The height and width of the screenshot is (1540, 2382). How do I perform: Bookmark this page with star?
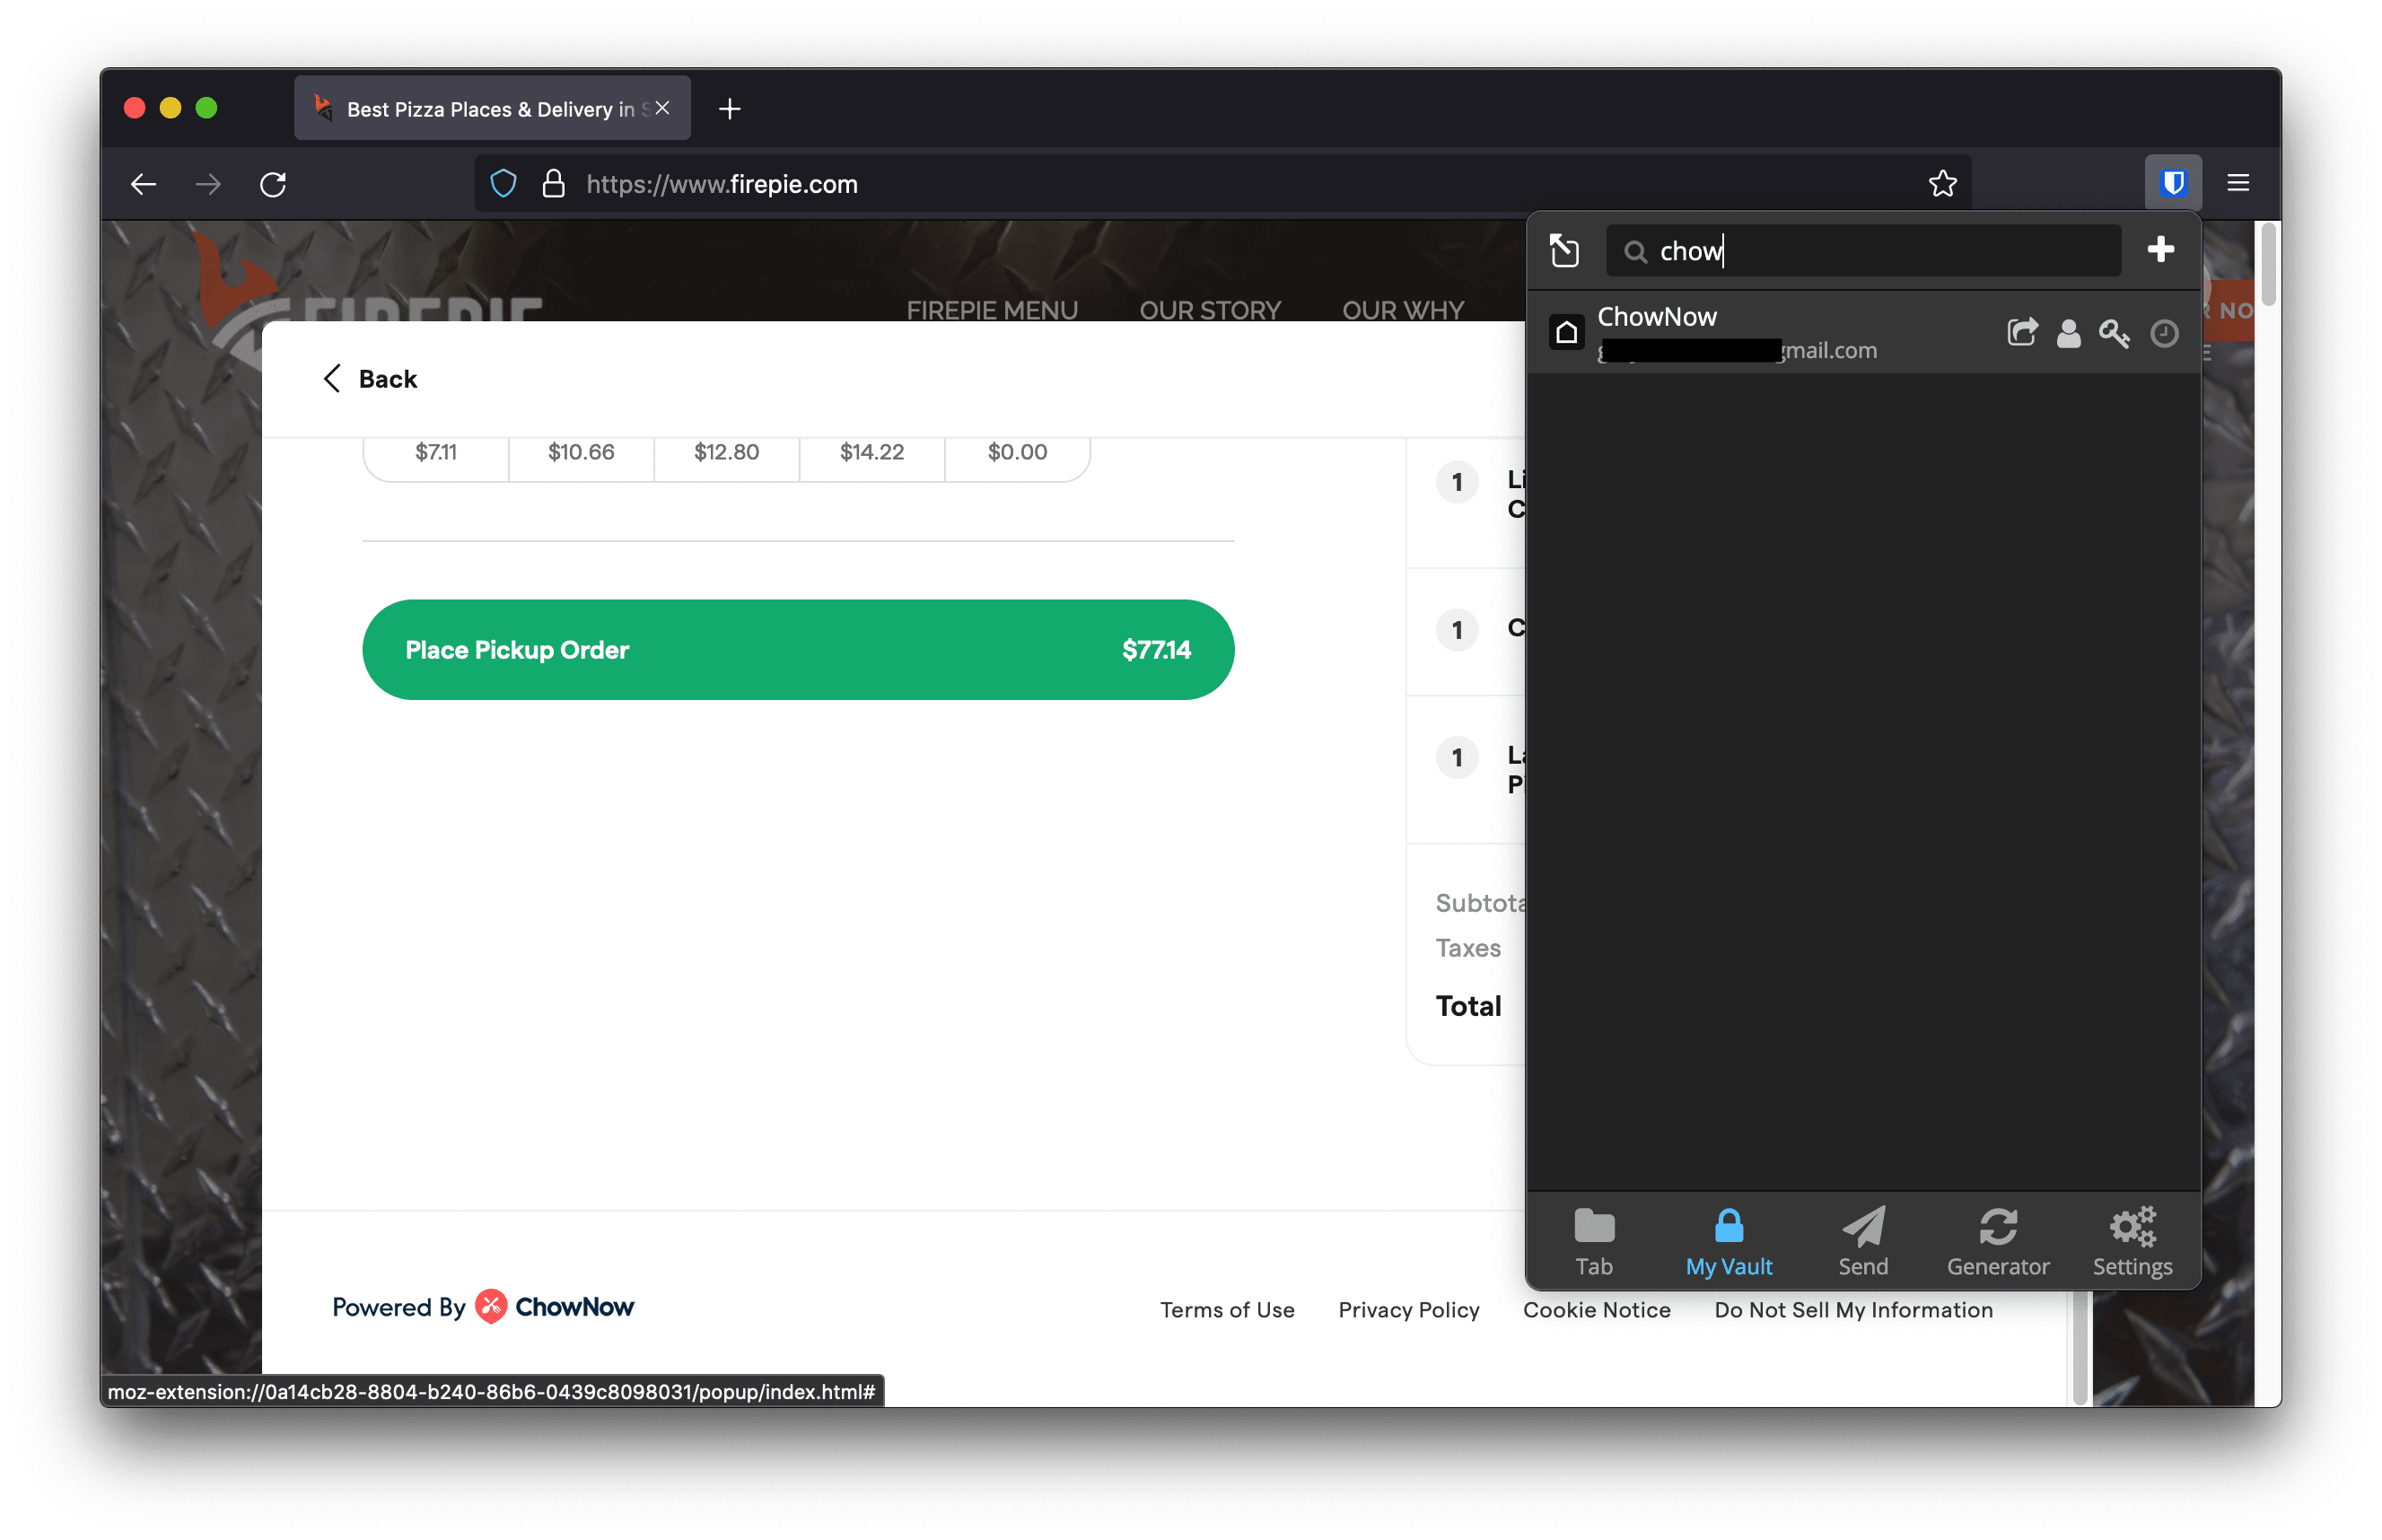(x=1941, y=184)
